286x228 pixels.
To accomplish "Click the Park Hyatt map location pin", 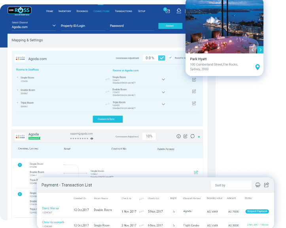I will 258,67.
